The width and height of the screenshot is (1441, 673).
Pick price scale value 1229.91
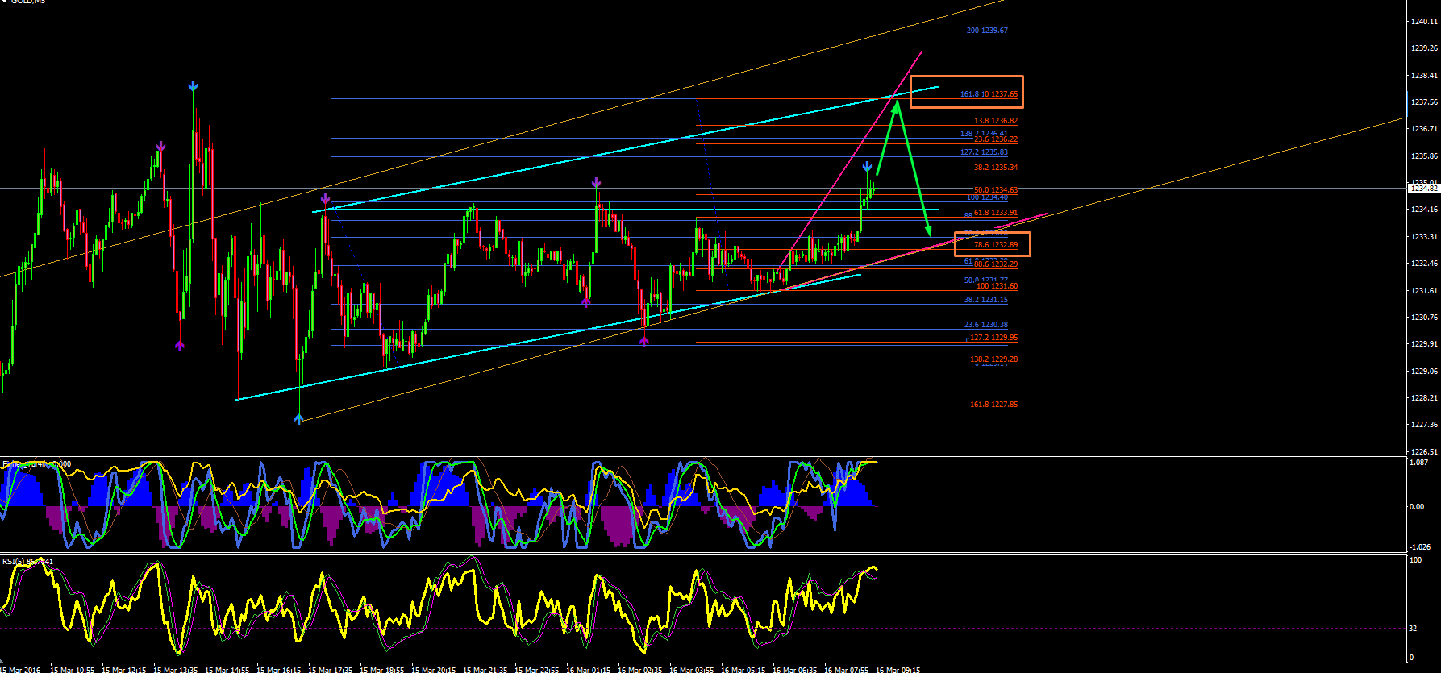click(1425, 344)
